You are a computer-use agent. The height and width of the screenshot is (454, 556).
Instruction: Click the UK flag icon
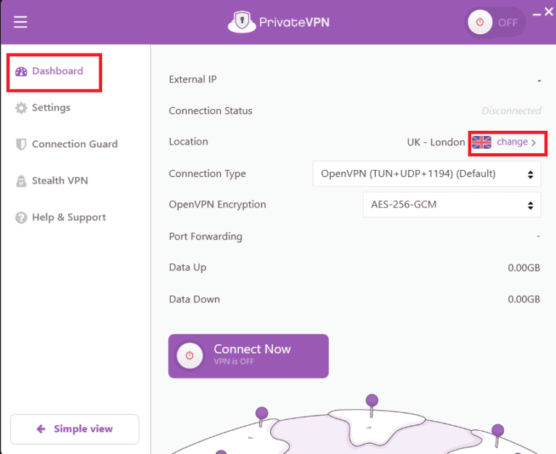pyautogui.click(x=481, y=142)
